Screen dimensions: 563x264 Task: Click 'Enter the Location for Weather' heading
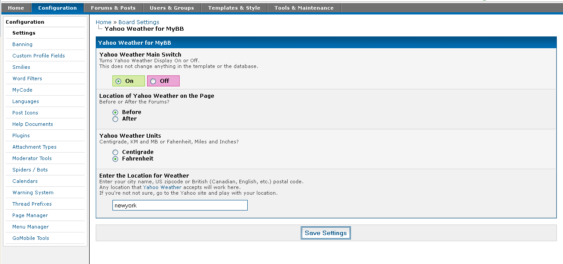click(144, 175)
